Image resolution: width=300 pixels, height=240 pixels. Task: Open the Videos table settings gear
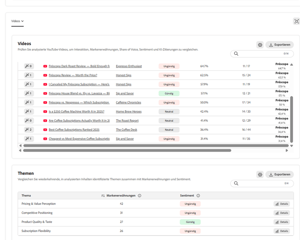260,45
